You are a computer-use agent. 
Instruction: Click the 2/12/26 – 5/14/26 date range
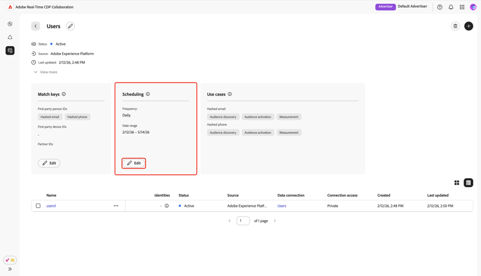pyautogui.click(x=136, y=133)
